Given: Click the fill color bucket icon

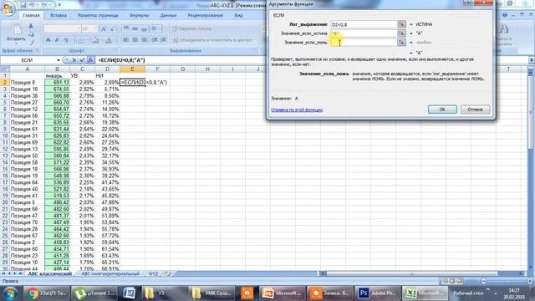Looking at the screenshot, I should [96, 40].
